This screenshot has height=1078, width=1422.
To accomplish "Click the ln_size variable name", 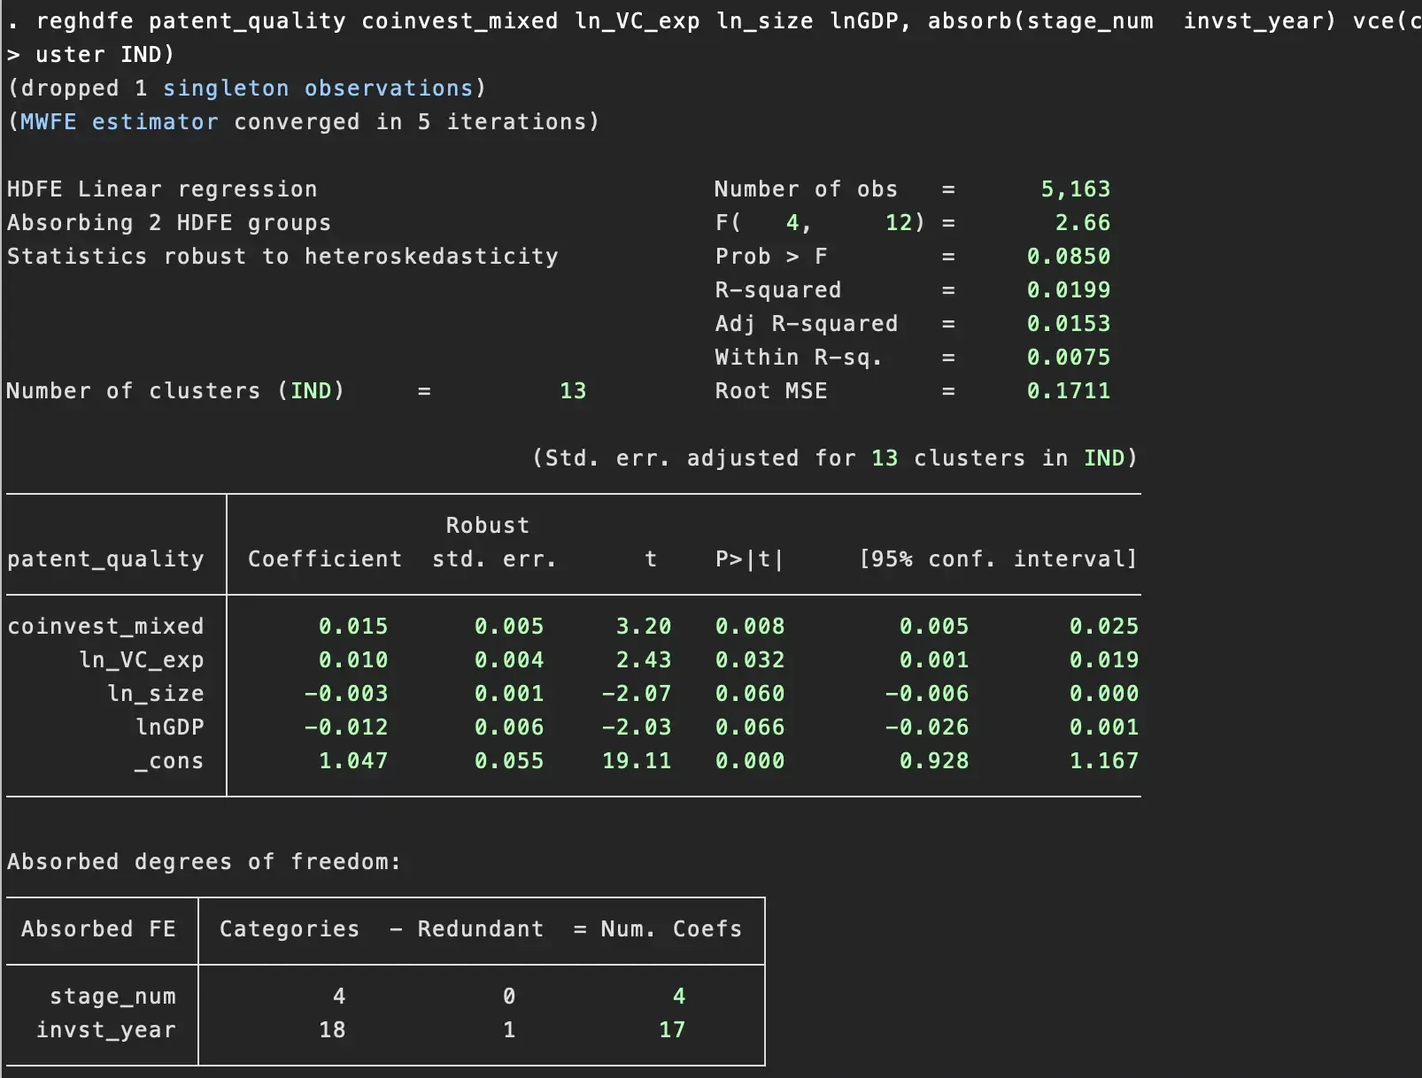I will [x=155, y=694].
